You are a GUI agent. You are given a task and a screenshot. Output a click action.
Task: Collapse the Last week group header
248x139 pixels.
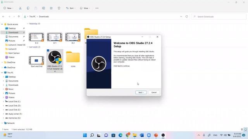coord(28,47)
